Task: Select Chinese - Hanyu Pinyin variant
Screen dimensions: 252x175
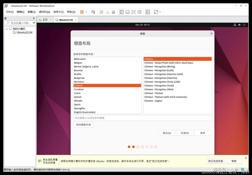Action: (178, 63)
